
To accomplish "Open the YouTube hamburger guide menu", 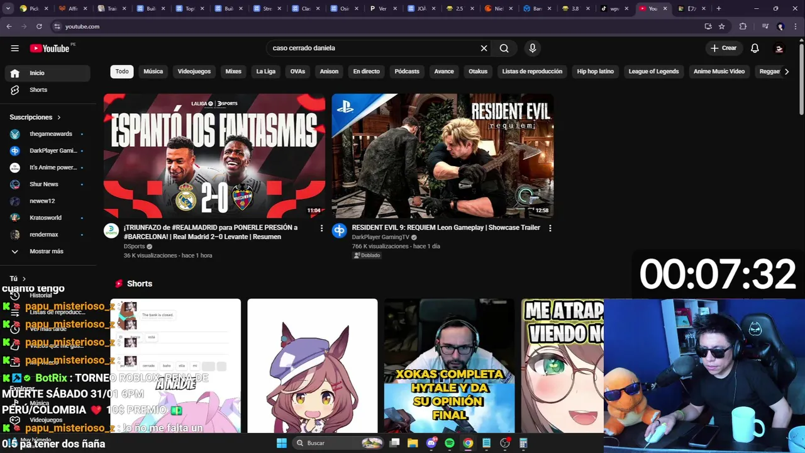I will pyautogui.click(x=14, y=48).
